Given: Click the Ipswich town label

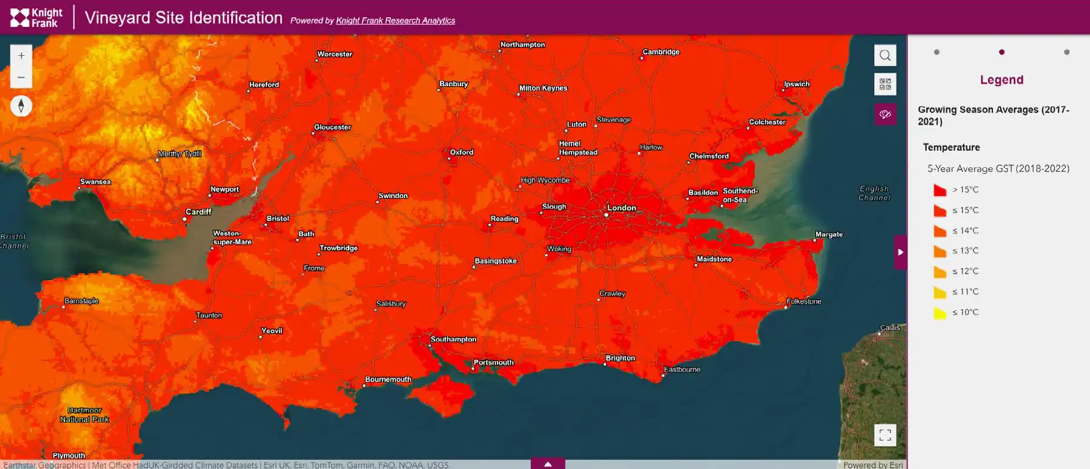Looking at the screenshot, I should tap(797, 84).
